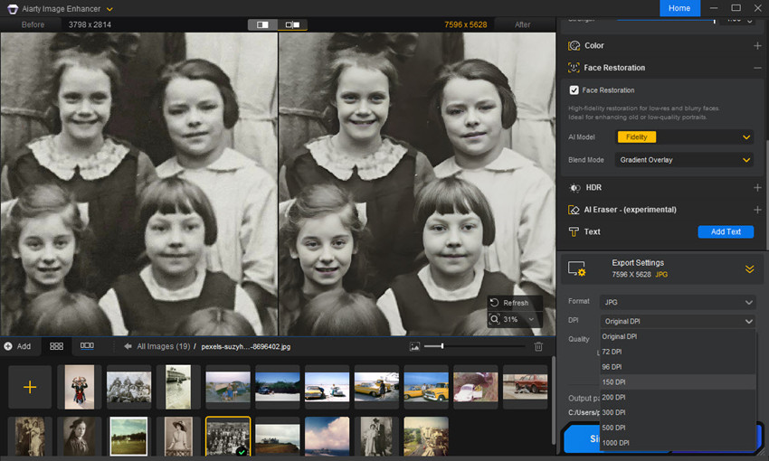769x461 pixels.
Task: Click the HDR icon
Action: [x=574, y=188]
